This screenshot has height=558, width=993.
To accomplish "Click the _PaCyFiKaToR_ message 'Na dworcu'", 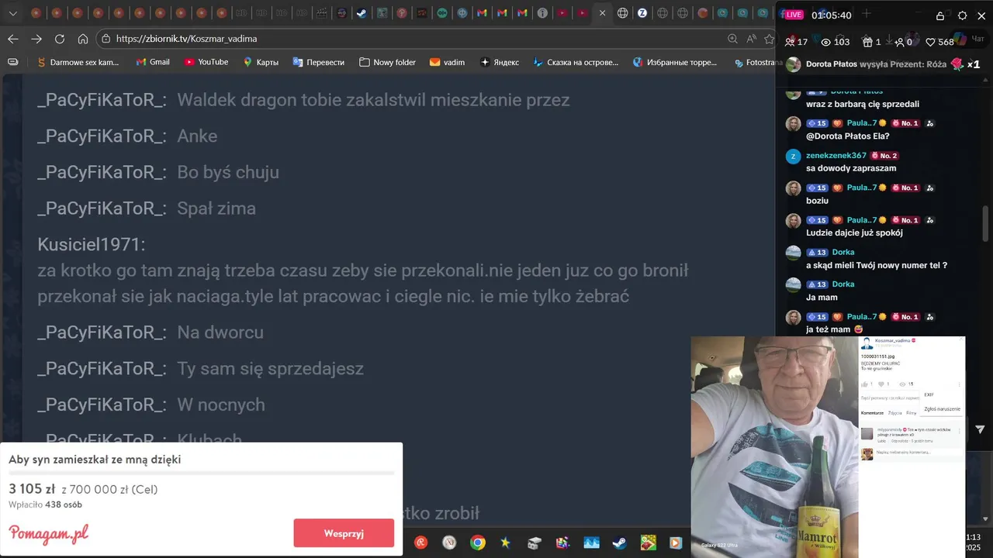I will (220, 332).
